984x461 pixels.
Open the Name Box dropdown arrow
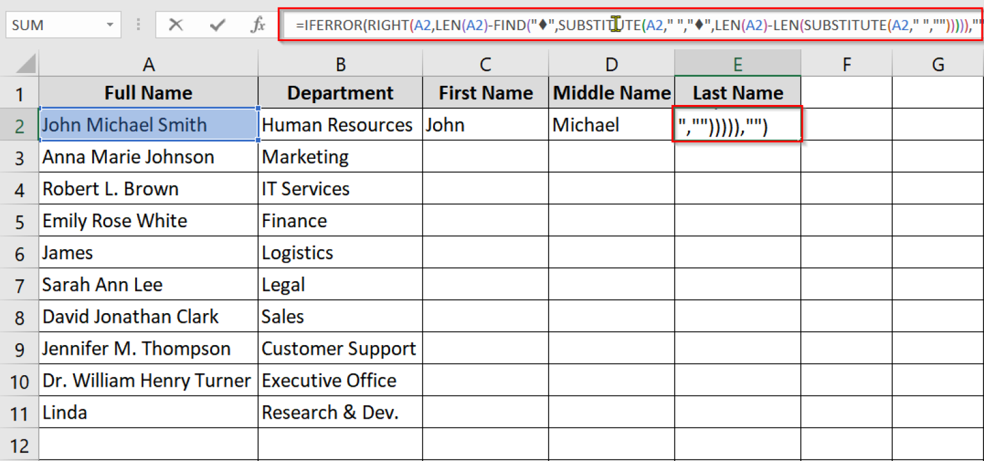click(x=109, y=24)
